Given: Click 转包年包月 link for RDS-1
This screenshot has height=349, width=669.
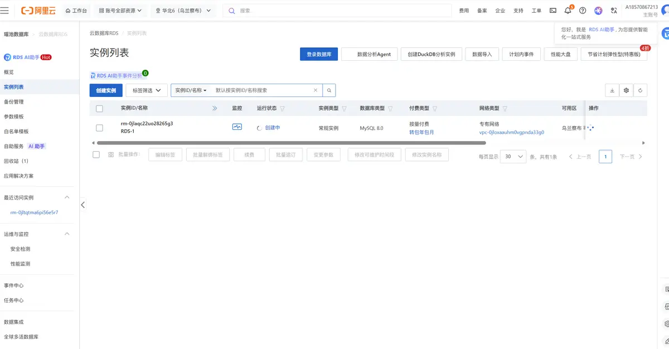Looking at the screenshot, I should point(421,133).
